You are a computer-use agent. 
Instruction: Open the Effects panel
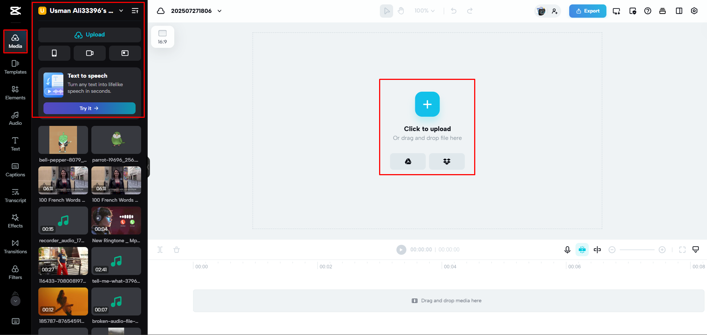tap(15, 221)
